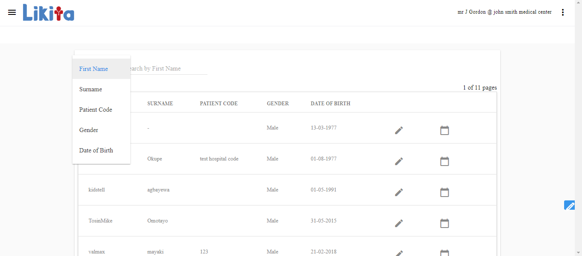Image resolution: width=582 pixels, height=256 pixels.
Task: Click the Surname column header
Action: [x=160, y=104]
